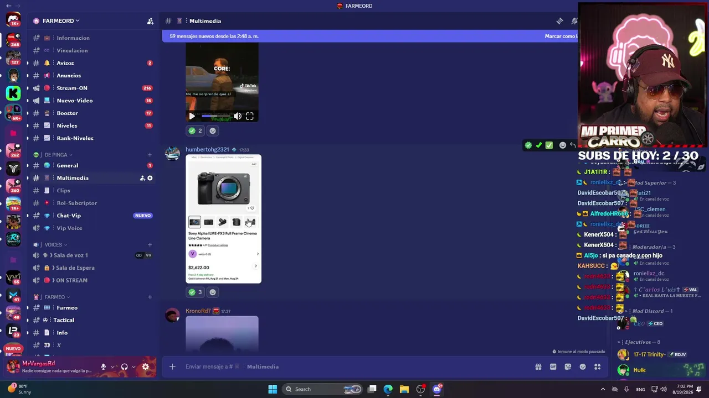
Task: Open the Kick server icon in the server list
Action: 13,93
